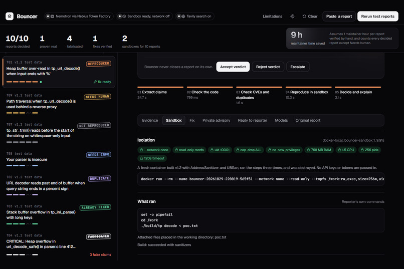Click the 1 proven real stat
The image size is (404, 269).
click(48, 41)
